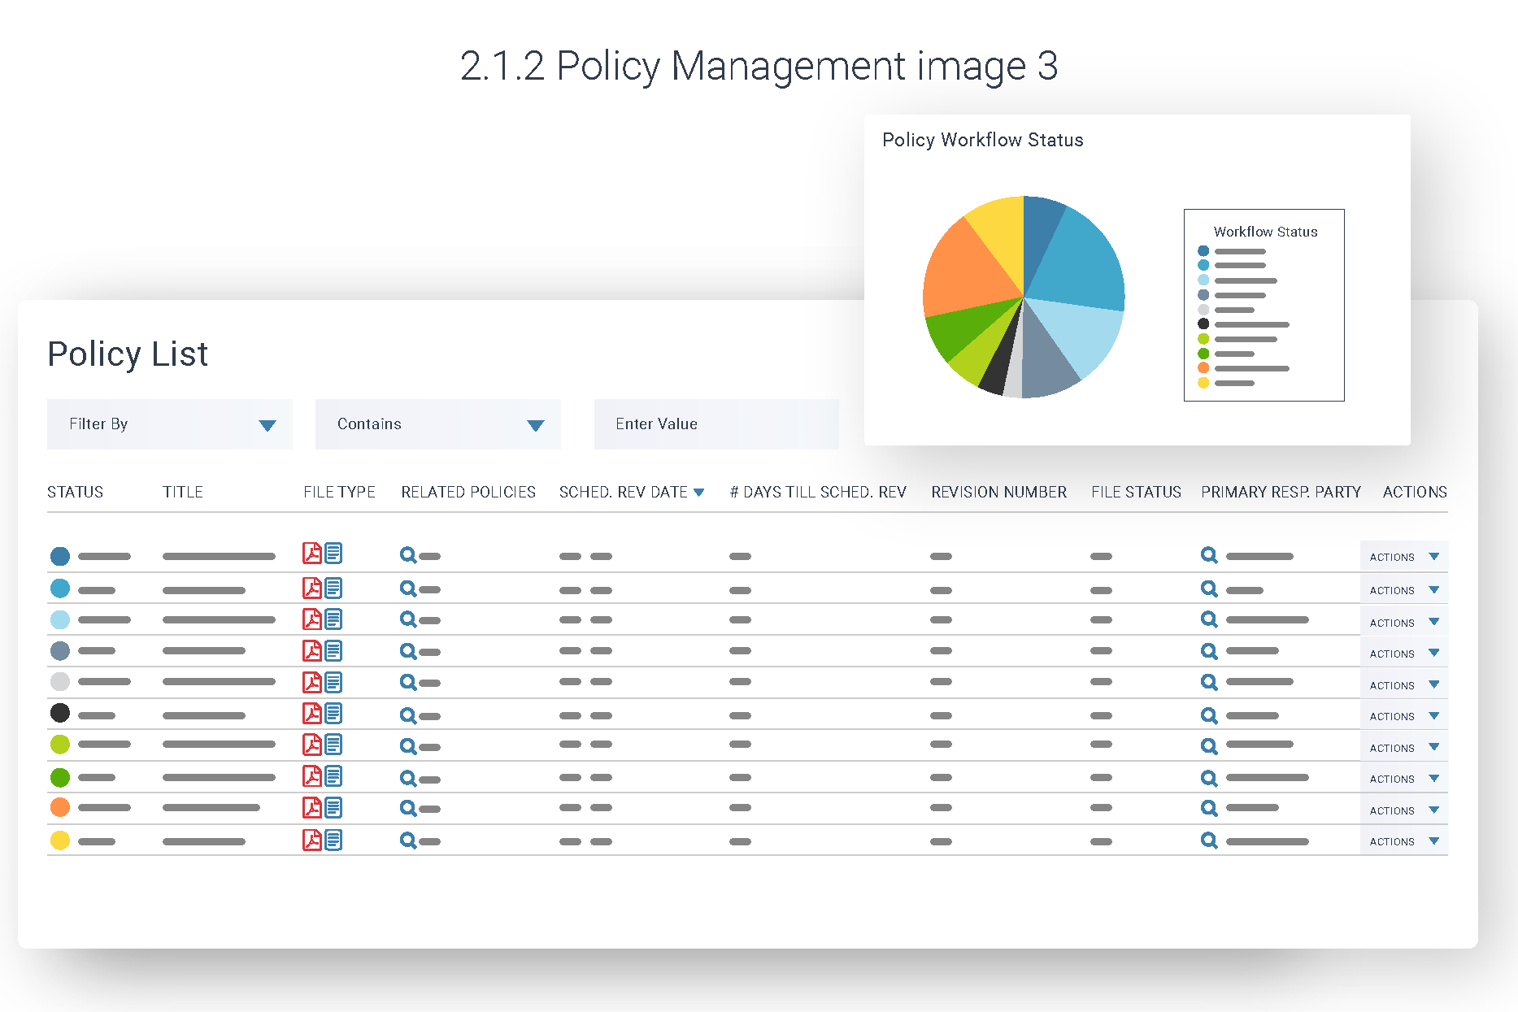The width and height of the screenshot is (1518, 1012).
Task: Click the # DAYS TILL SCHED. REV header
Action: 818,492
